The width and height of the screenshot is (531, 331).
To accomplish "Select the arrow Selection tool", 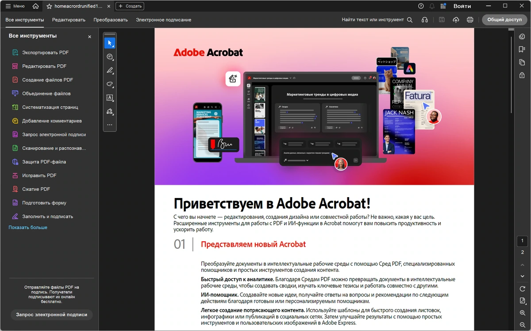I will [x=110, y=43].
